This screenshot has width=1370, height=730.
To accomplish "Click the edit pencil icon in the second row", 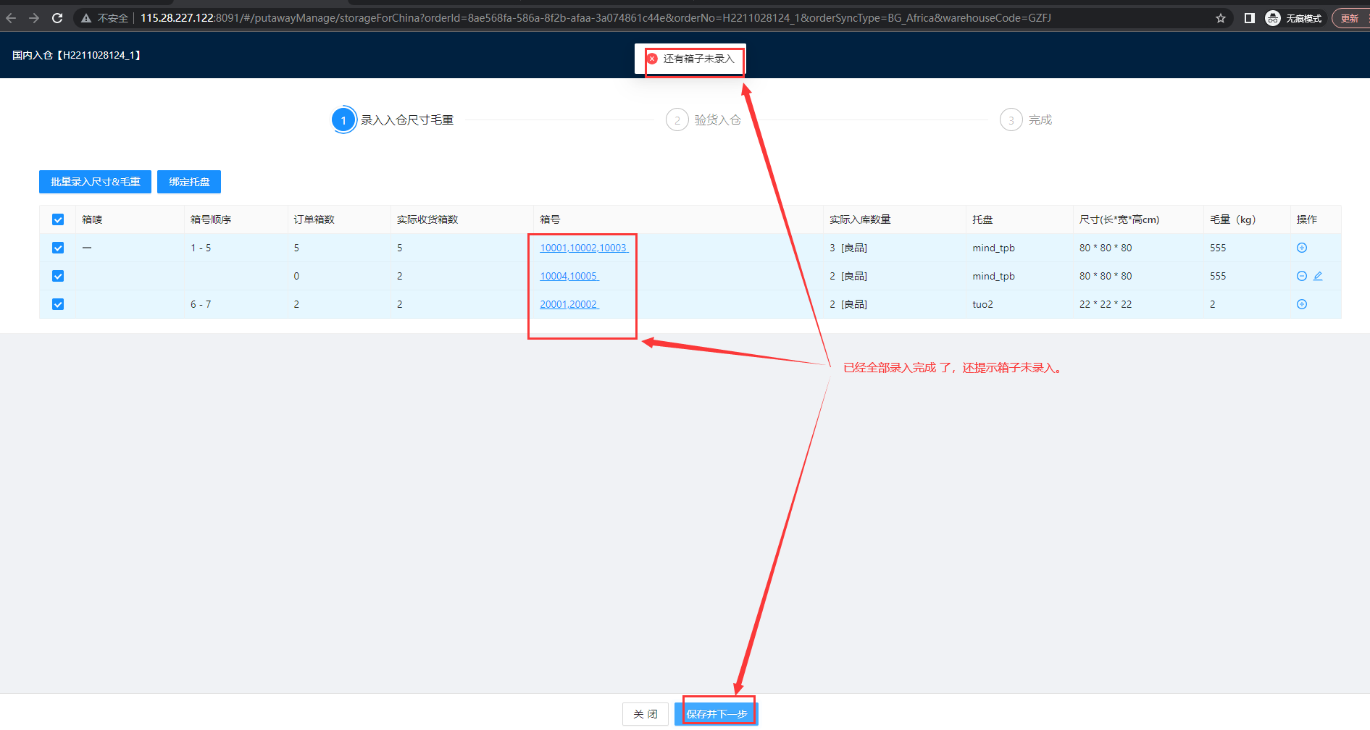I will click(x=1318, y=276).
